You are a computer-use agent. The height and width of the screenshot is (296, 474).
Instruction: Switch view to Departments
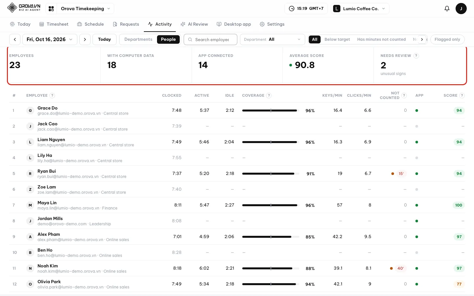pyautogui.click(x=138, y=39)
